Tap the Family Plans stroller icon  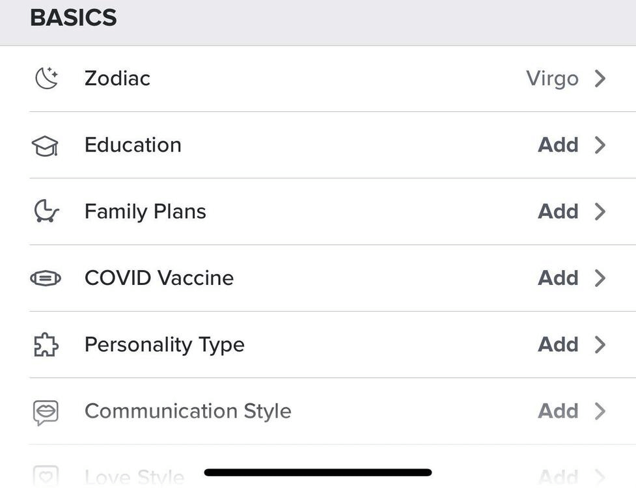pos(46,211)
